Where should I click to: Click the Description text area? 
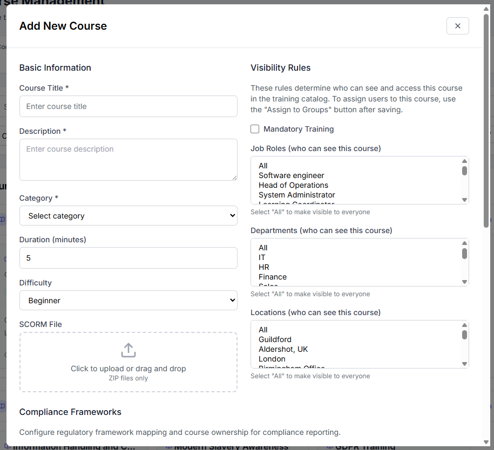128,159
